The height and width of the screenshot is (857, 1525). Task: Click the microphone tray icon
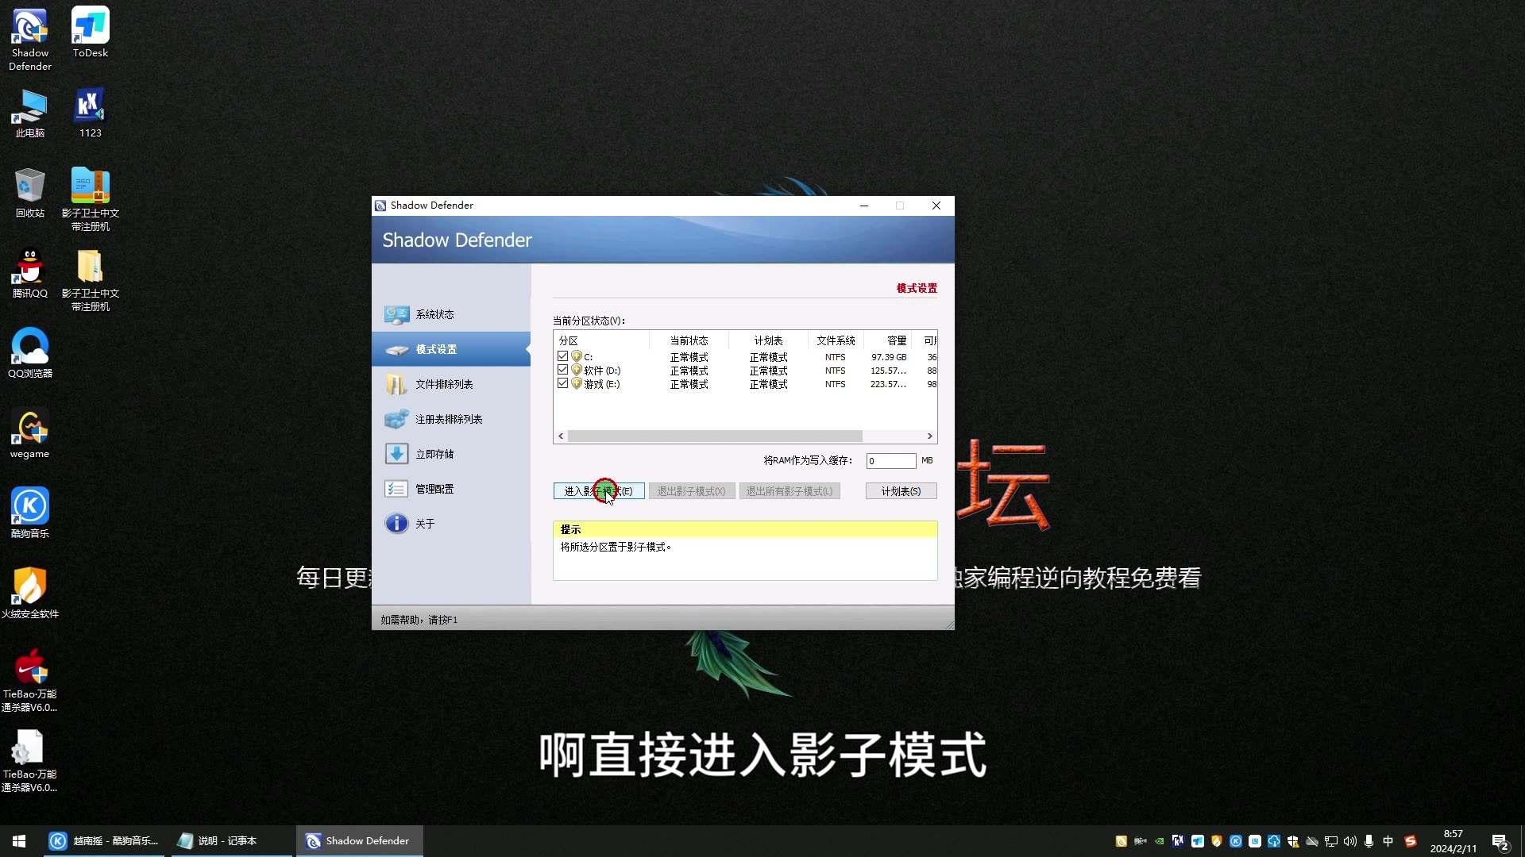(1369, 841)
